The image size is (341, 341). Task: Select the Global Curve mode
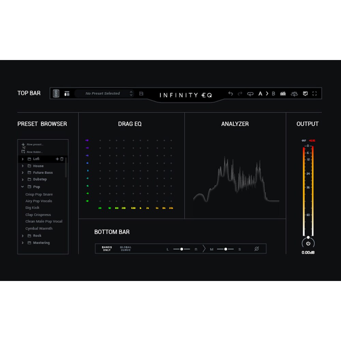coord(125,249)
